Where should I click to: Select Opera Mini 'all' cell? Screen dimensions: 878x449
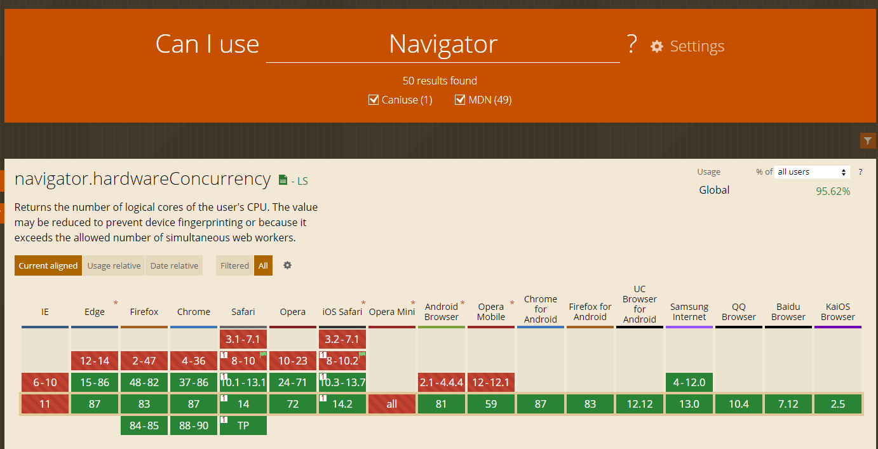point(392,404)
